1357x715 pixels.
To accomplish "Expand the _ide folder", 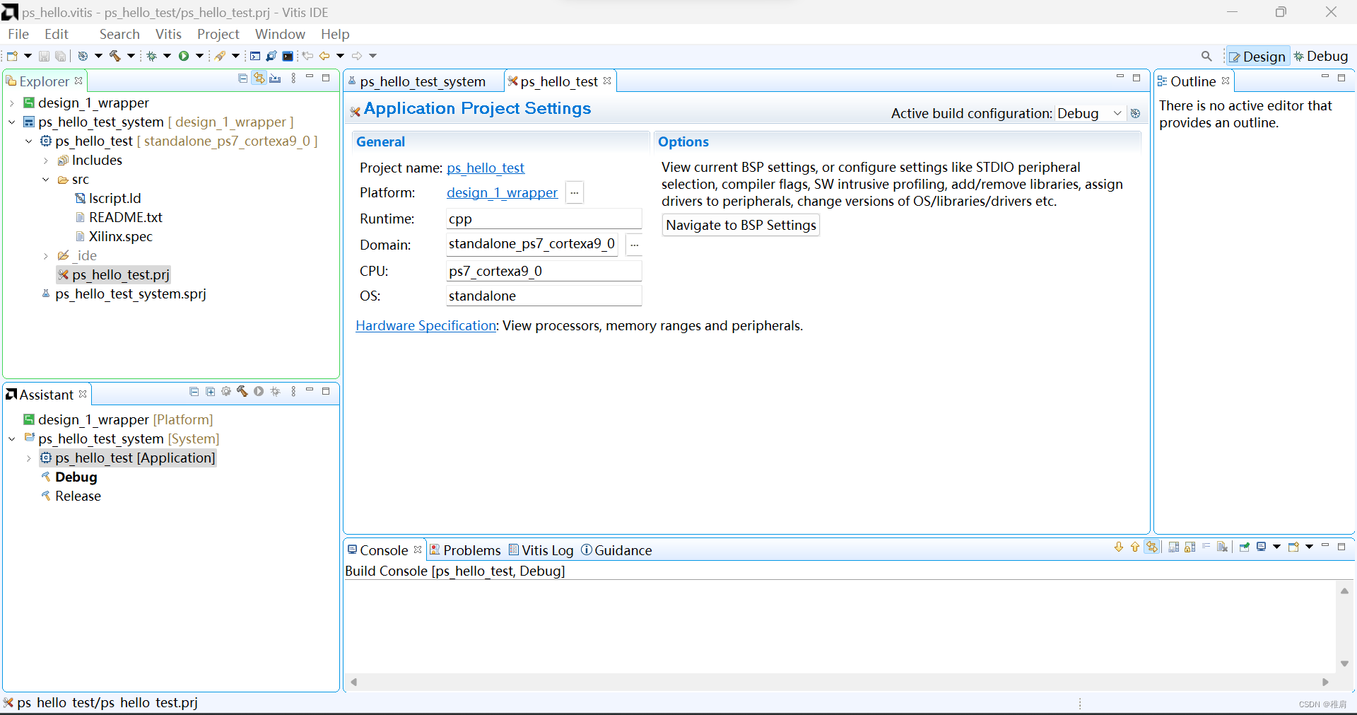I will pyautogui.click(x=46, y=256).
